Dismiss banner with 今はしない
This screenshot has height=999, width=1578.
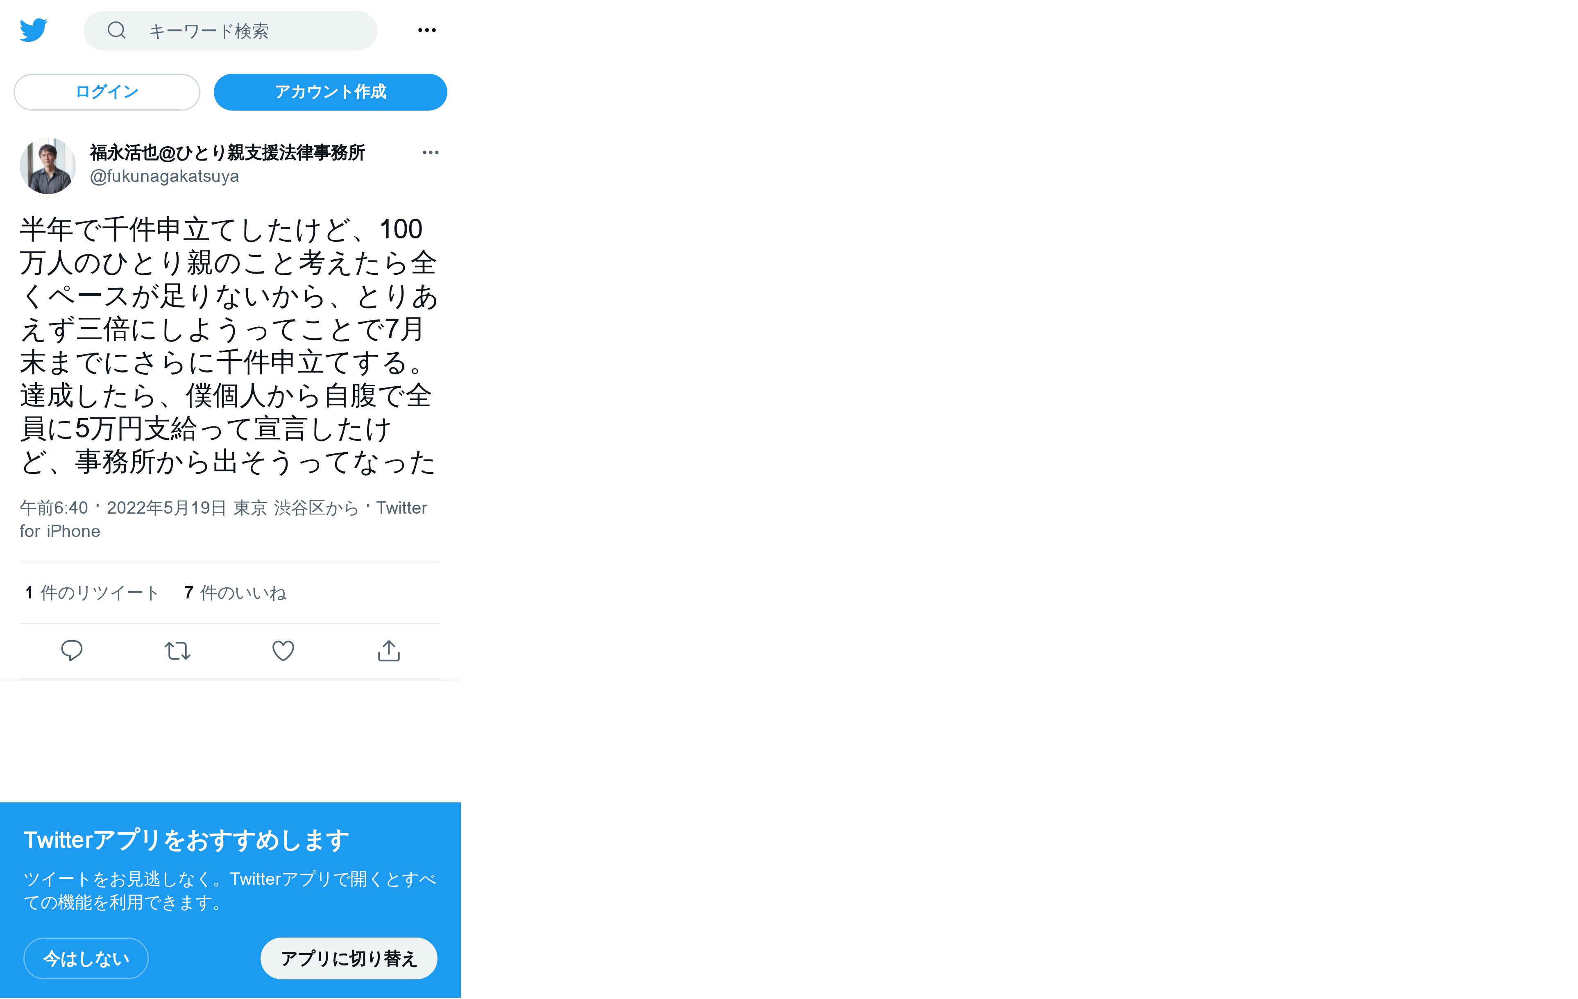[x=86, y=958]
